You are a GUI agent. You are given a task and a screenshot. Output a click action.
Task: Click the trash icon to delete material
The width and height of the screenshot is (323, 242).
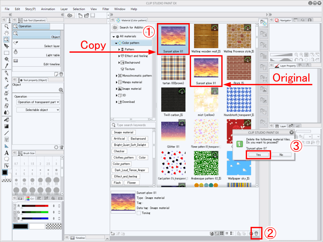point(256,233)
